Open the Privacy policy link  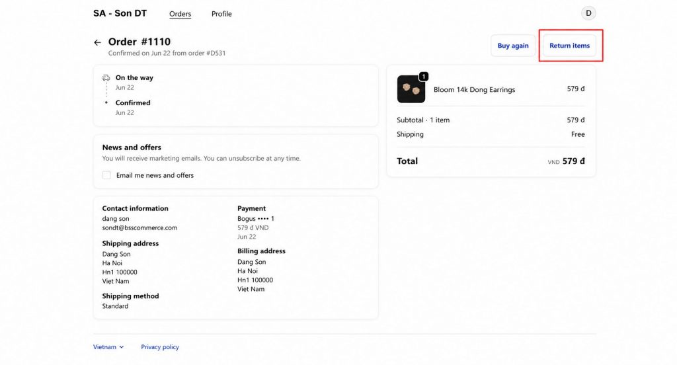point(160,347)
